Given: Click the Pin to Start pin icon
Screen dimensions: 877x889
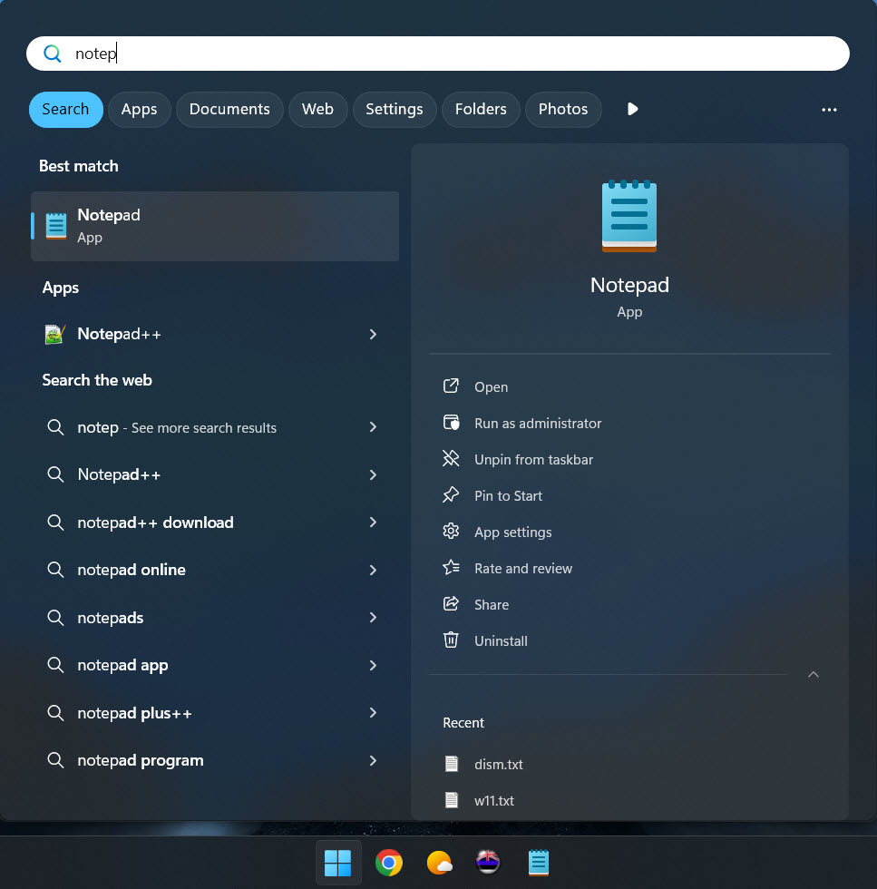Looking at the screenshot, I should coord(451,495).
